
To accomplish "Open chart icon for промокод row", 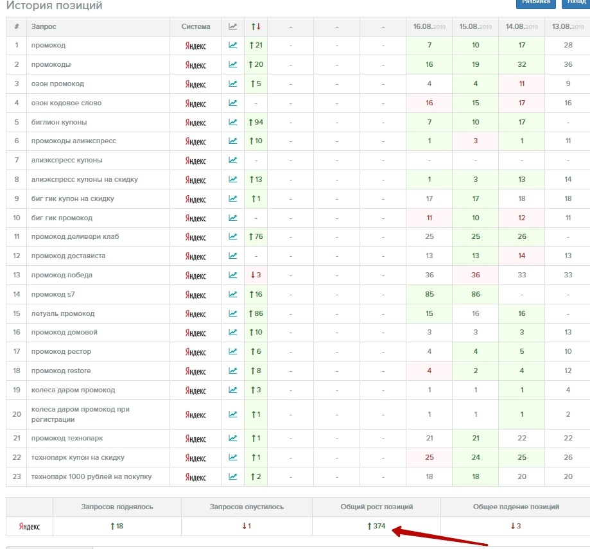I will coord(233,45).
